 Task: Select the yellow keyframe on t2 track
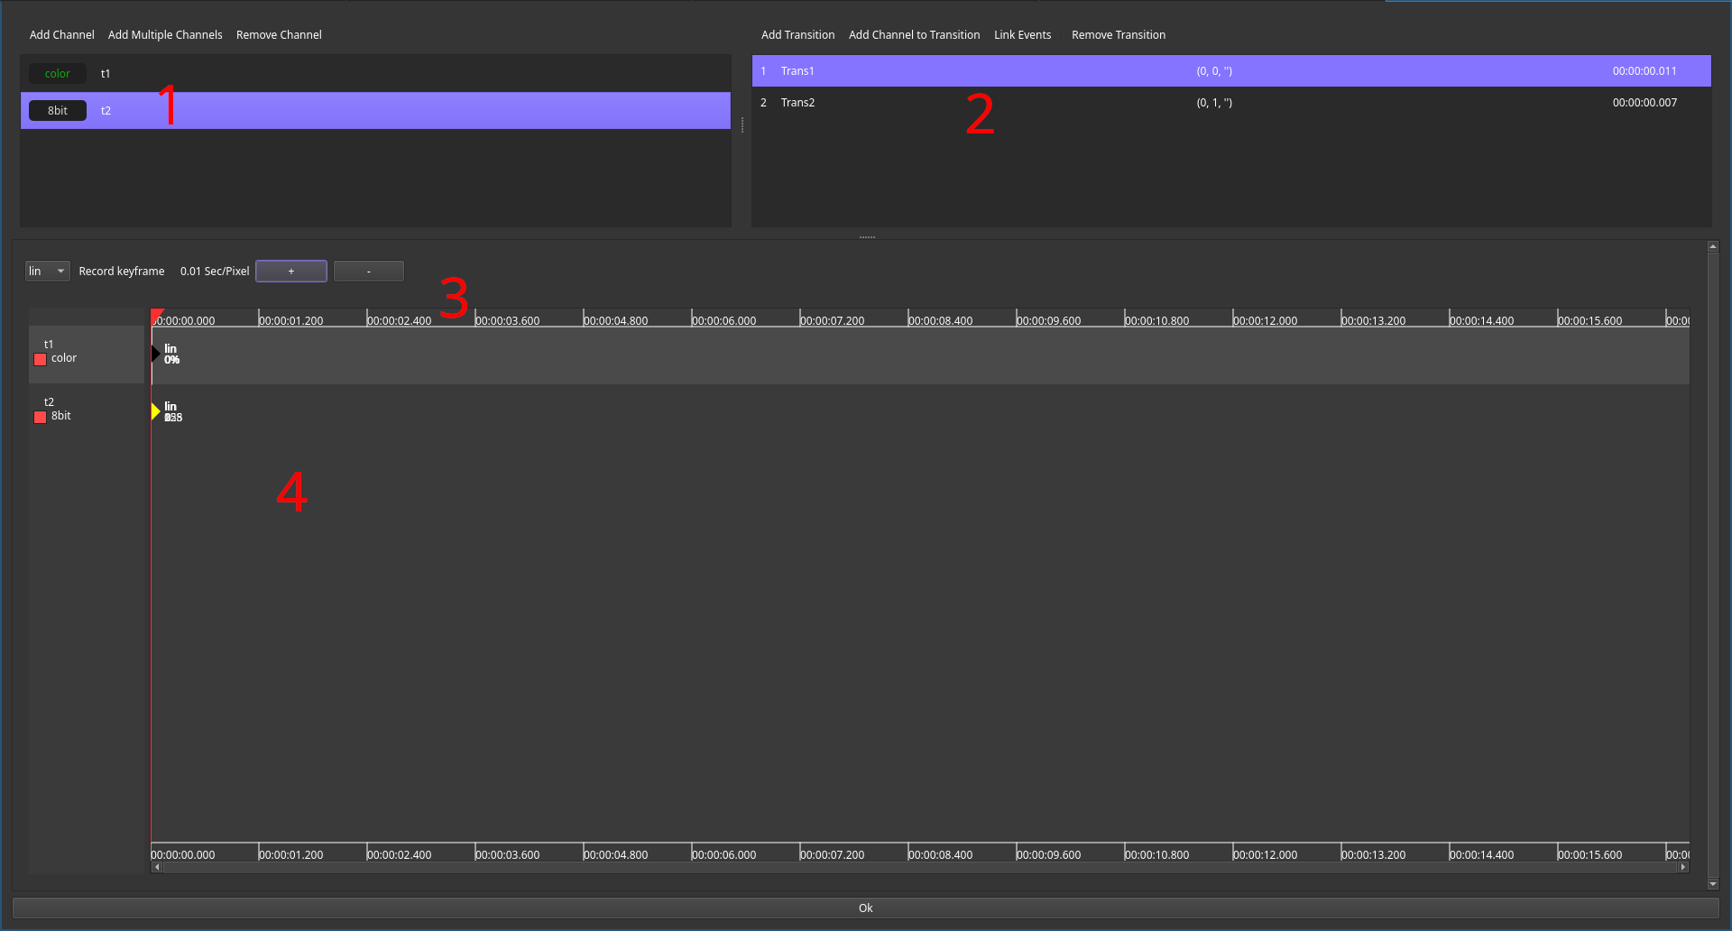point(155,411)
